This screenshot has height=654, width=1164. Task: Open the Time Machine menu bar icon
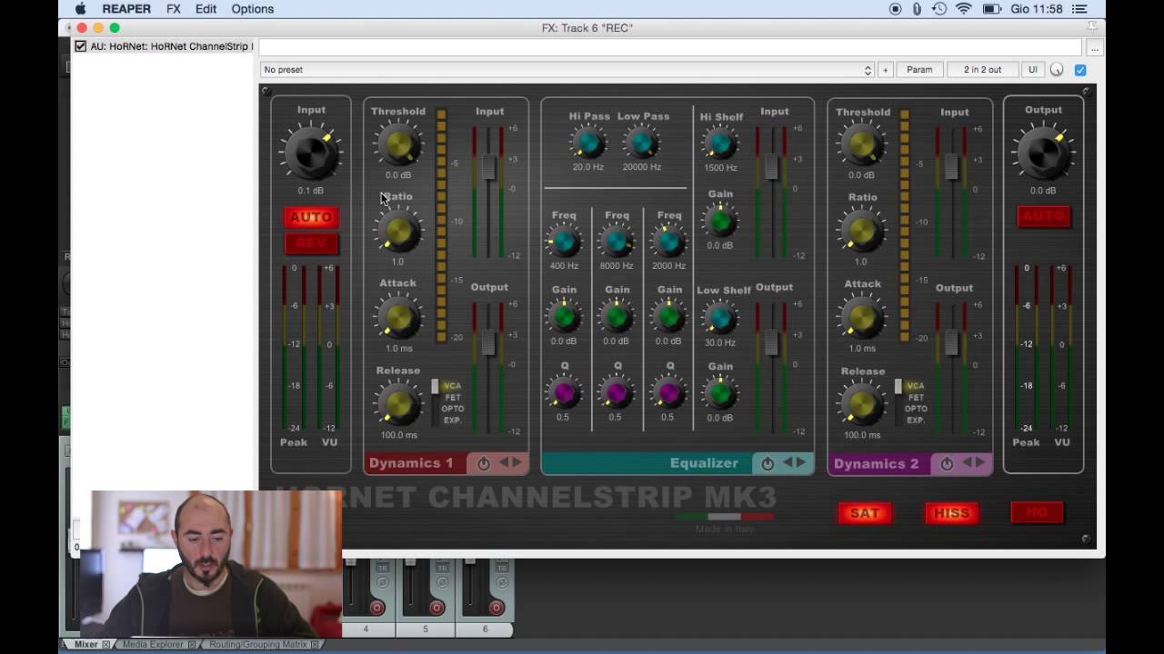coord(939,9)
